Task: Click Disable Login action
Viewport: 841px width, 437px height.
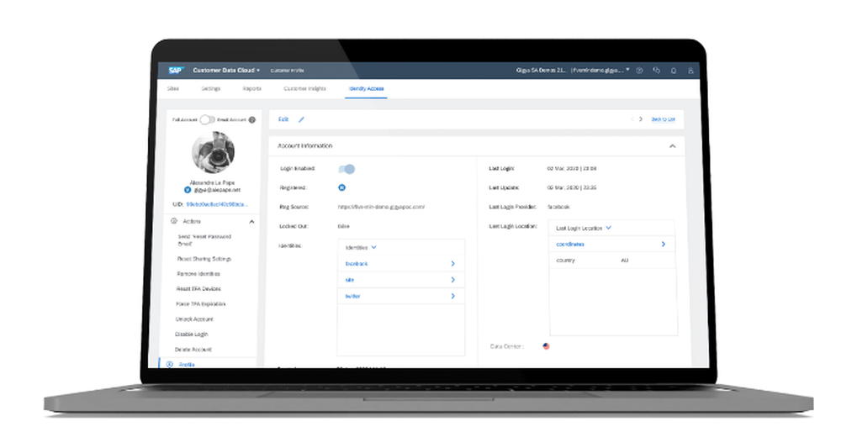Action: [191, 334]
